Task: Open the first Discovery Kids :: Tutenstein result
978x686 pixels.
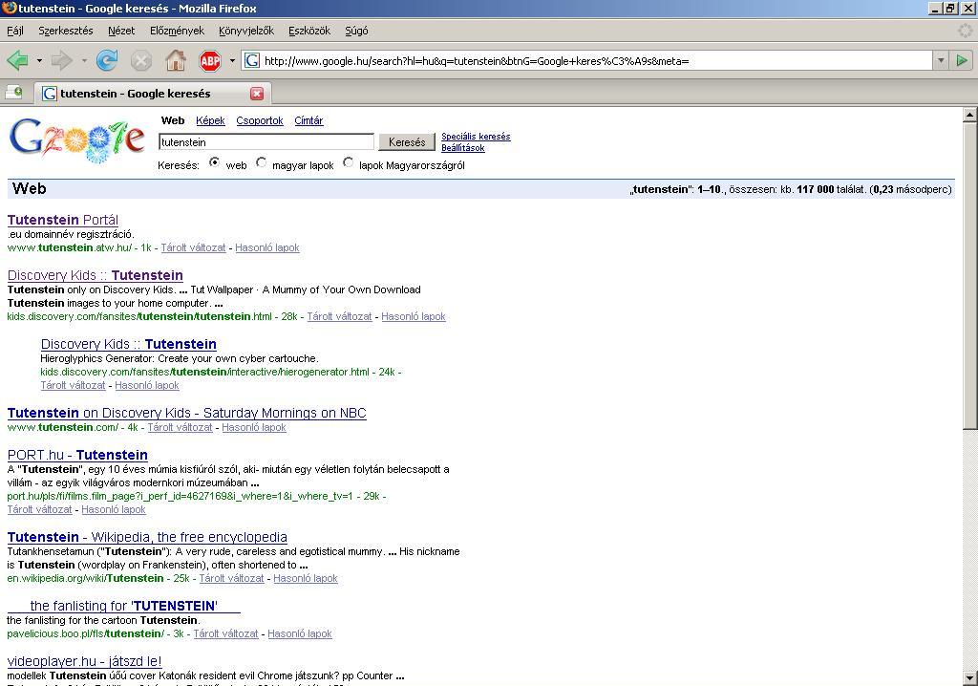Action: pos(95,275)
